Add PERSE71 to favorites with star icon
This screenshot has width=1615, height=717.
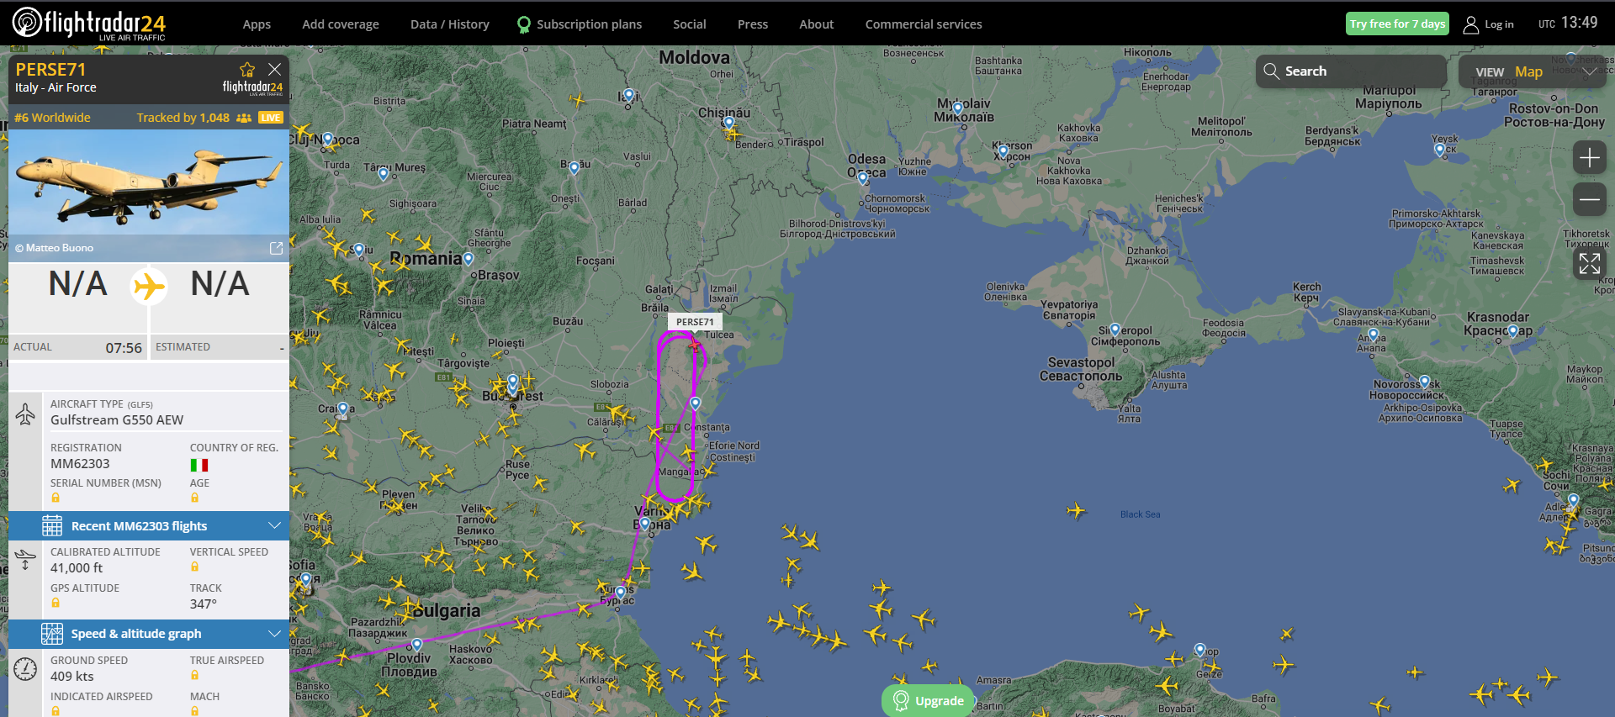click(246, 70)
